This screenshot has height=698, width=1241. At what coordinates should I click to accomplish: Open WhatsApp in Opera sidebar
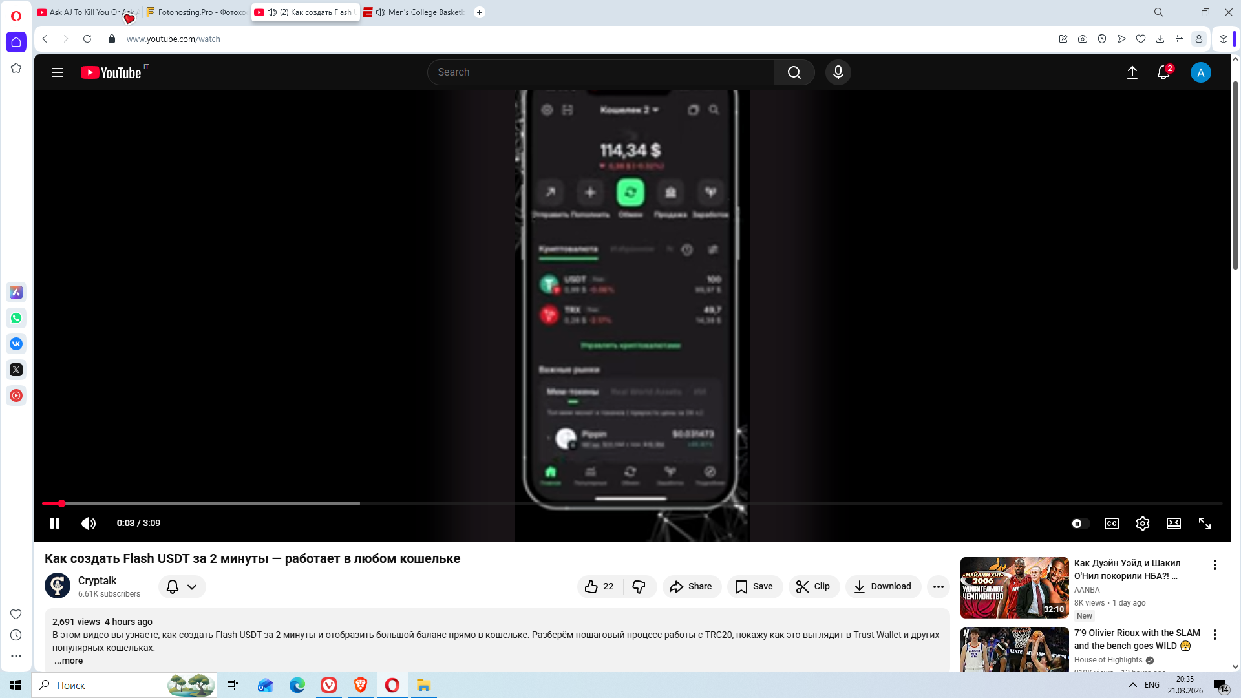[16, 318]
